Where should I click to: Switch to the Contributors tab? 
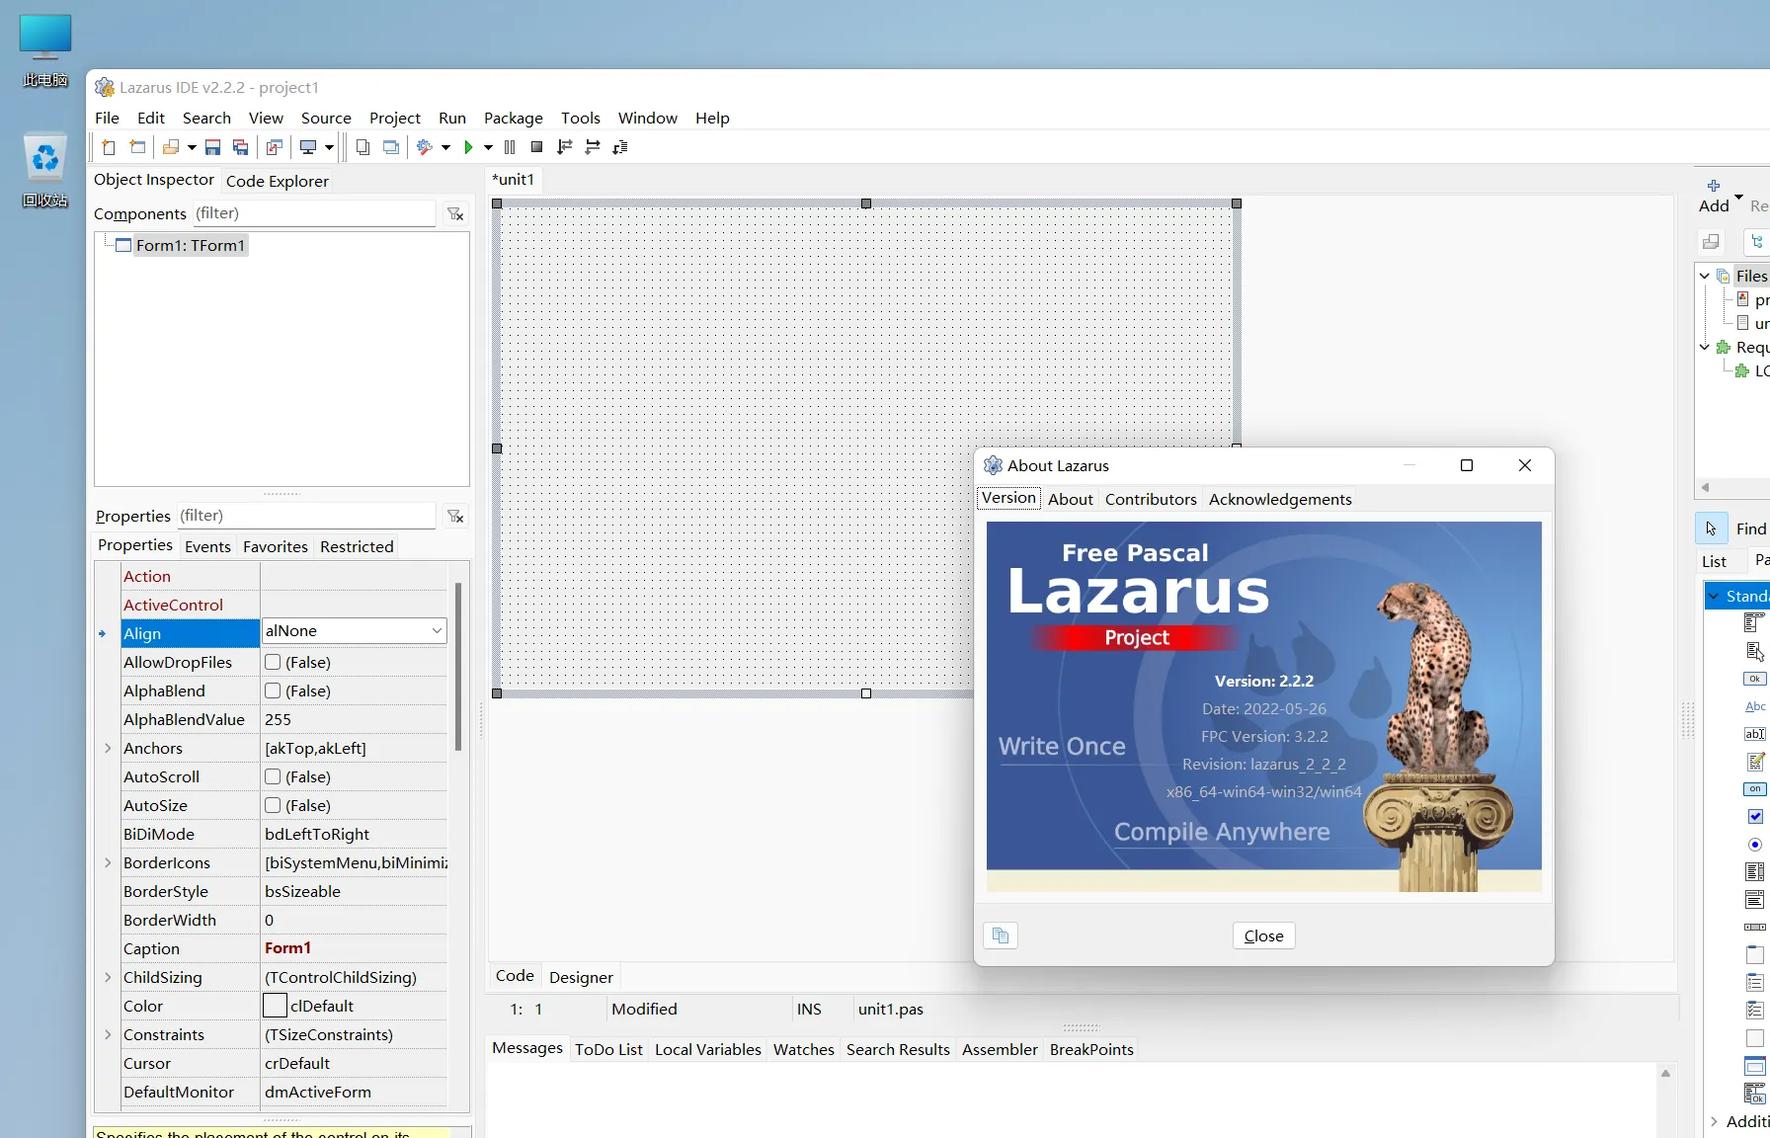pyautogui.click(x=1150, y=499)
